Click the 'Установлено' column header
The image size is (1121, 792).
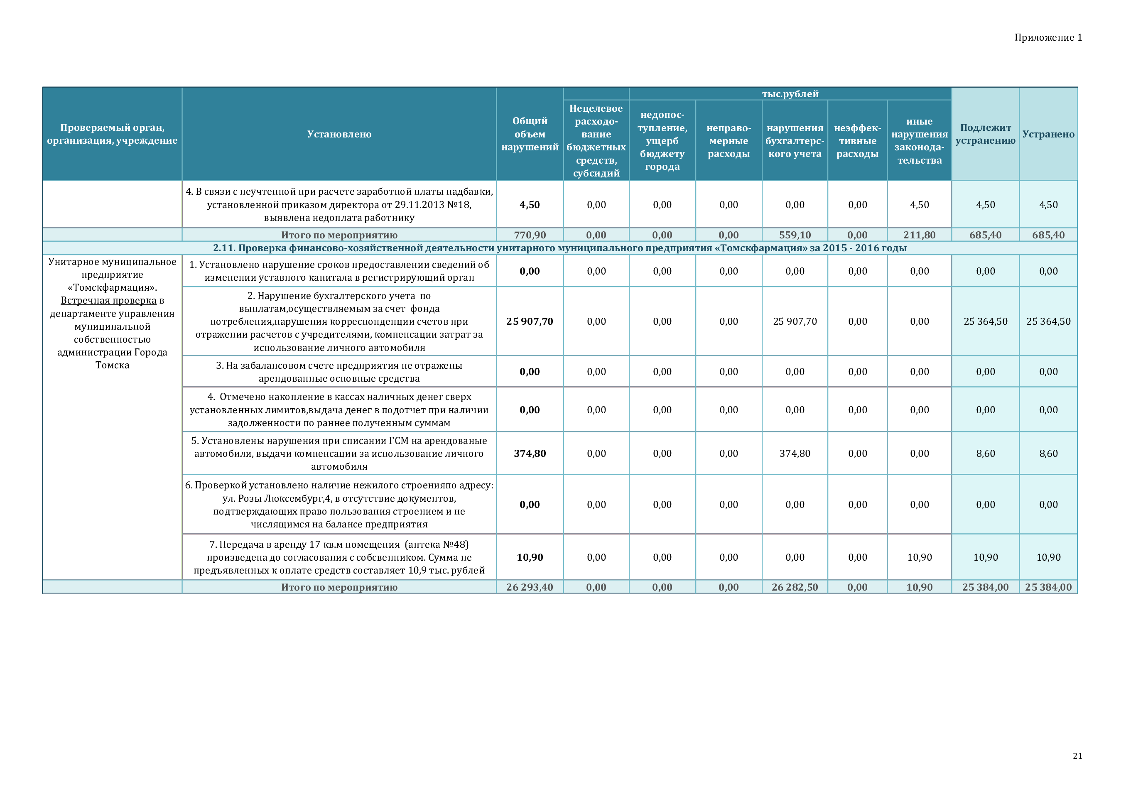(339, 134)
